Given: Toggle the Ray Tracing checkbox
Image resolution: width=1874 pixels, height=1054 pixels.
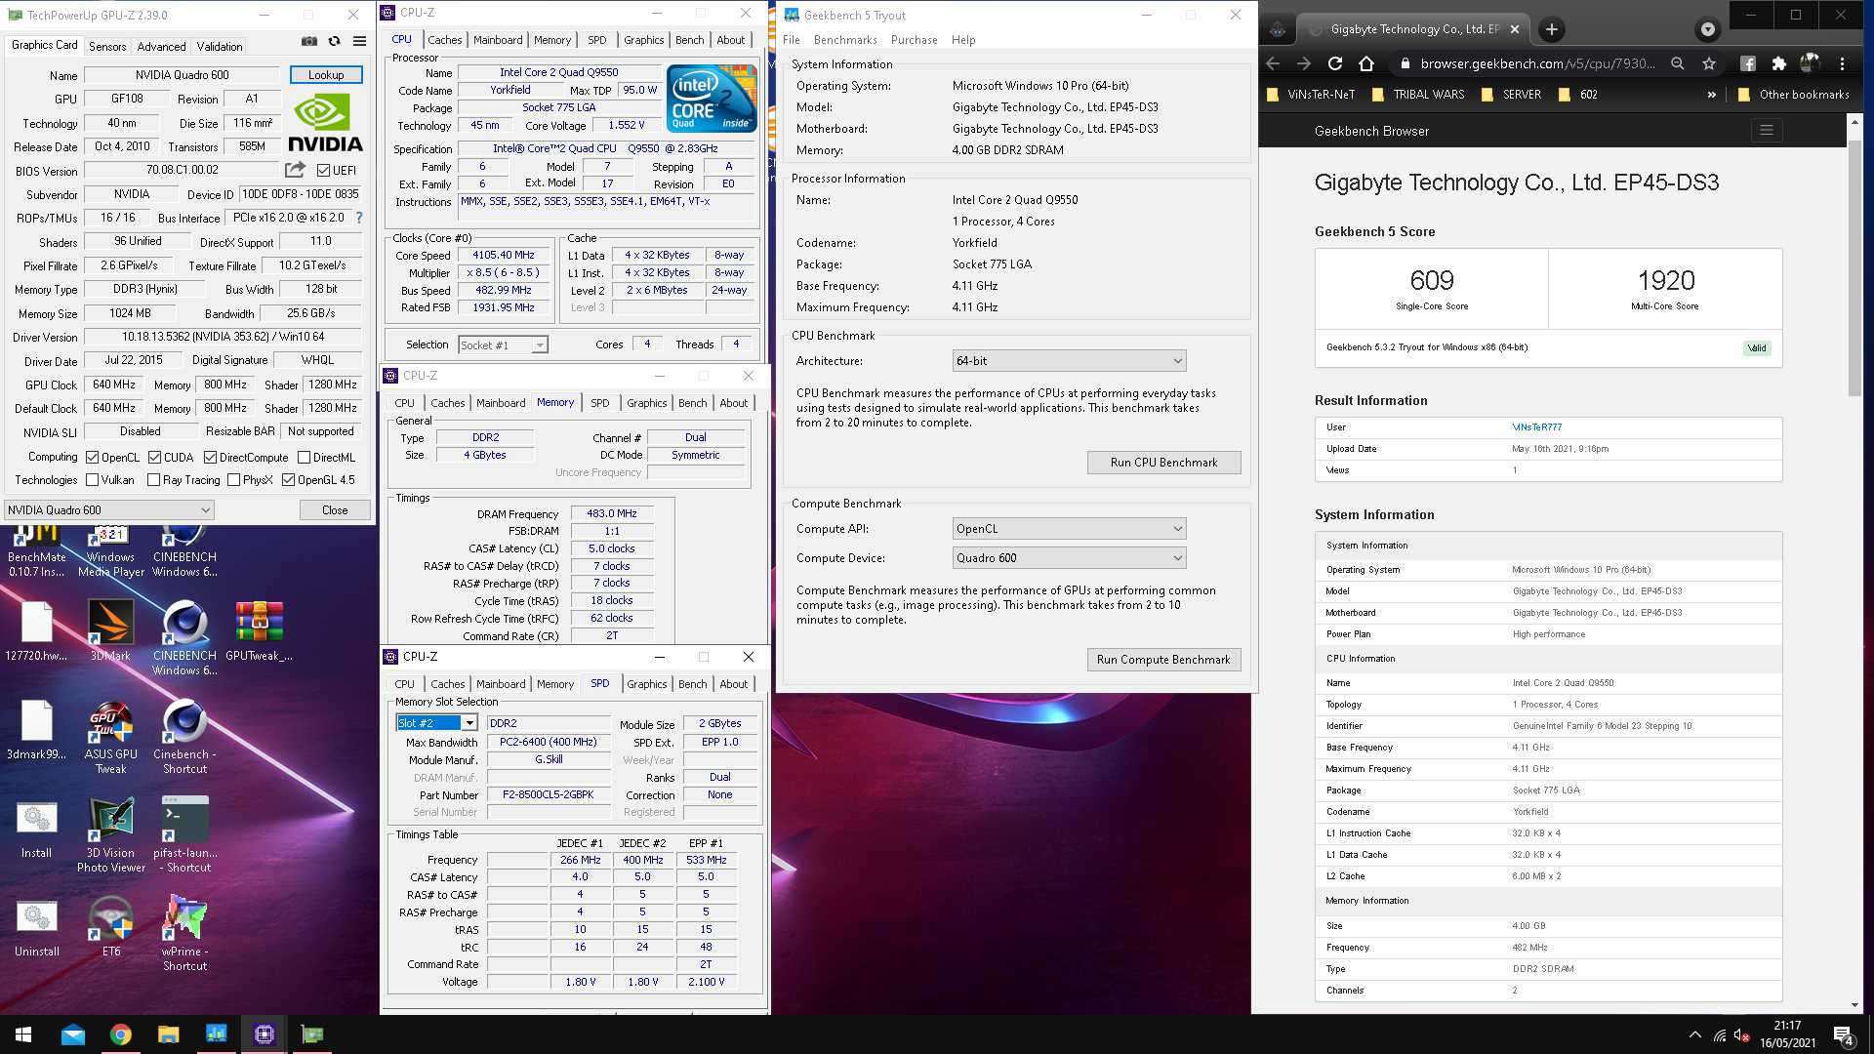Looking at the screenshot, I should coord(153,479).
